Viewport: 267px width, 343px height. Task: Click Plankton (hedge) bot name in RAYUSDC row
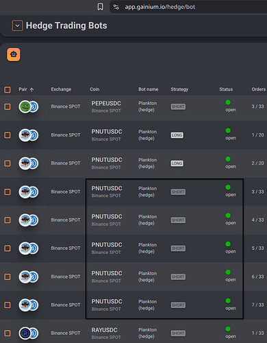coord(147,333)
